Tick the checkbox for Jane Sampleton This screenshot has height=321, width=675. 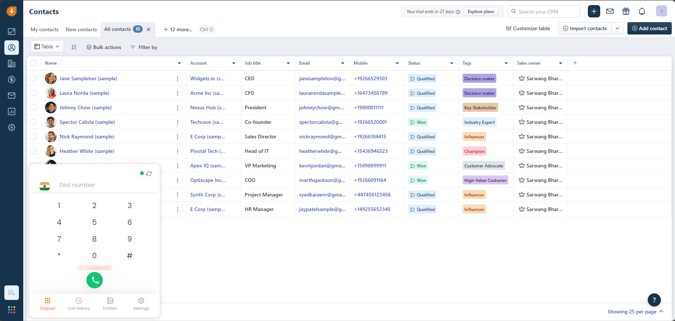(33, 78)
